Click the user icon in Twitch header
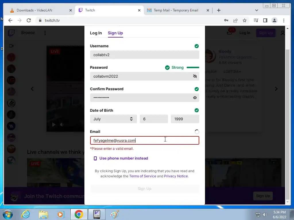The height and width of the screenshot is (220, 294). point(283,33)
